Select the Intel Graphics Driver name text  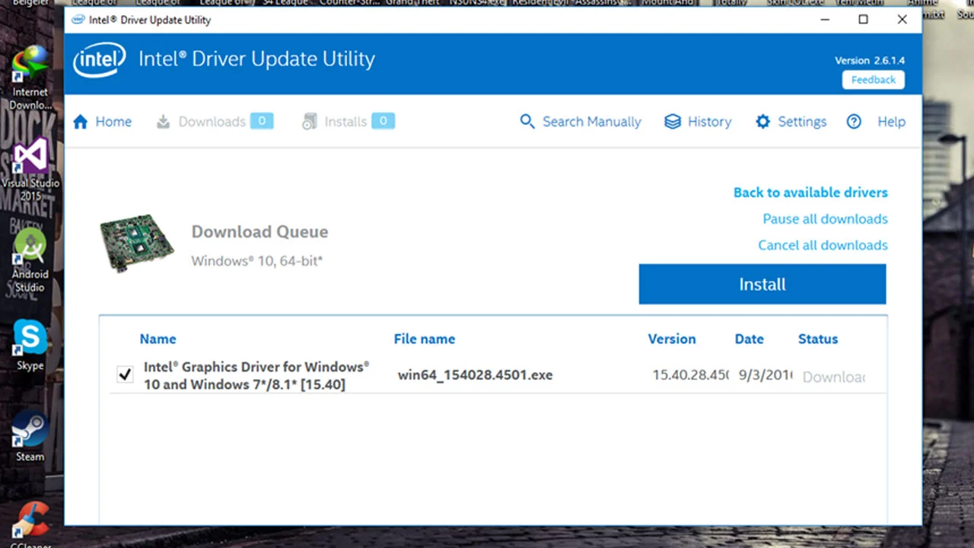coord(256,375)
